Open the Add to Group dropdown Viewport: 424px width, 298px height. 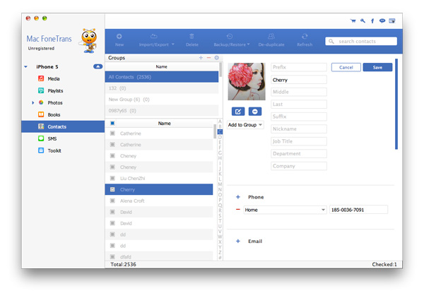coord(245,125)
